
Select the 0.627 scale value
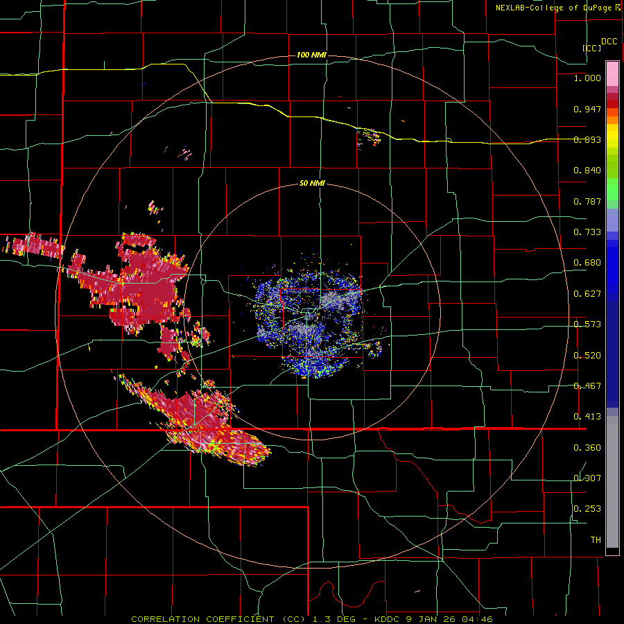(587, 294)
